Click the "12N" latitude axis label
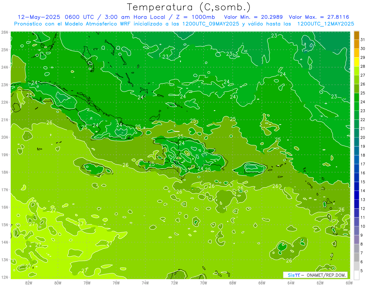This screenshot has width=371, height=287. (4, 277)
